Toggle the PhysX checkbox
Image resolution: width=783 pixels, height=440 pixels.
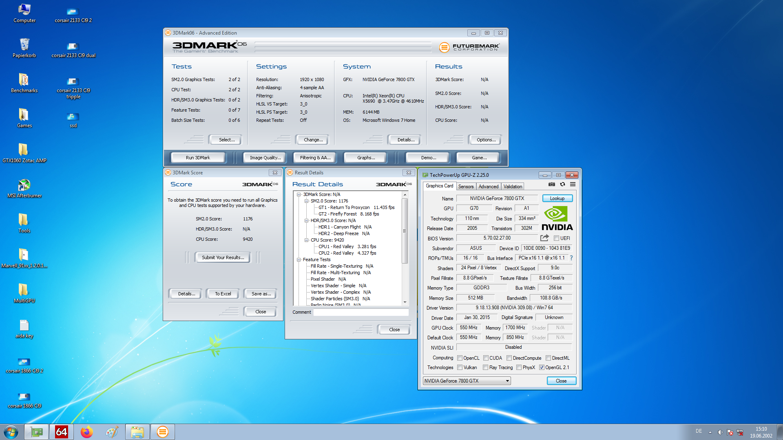pyautogui.click(x=519, y=367)
